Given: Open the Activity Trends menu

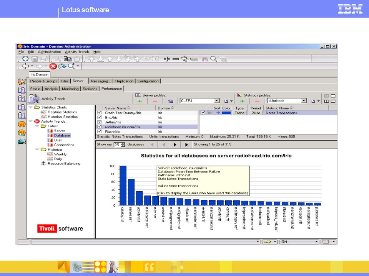Looking at the screenshot, I should click(77, 52).
